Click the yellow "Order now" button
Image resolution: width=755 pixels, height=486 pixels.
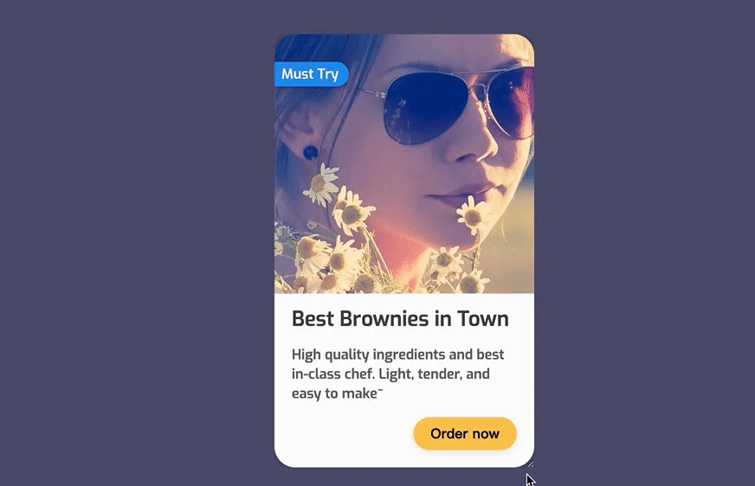click(465, 433)
